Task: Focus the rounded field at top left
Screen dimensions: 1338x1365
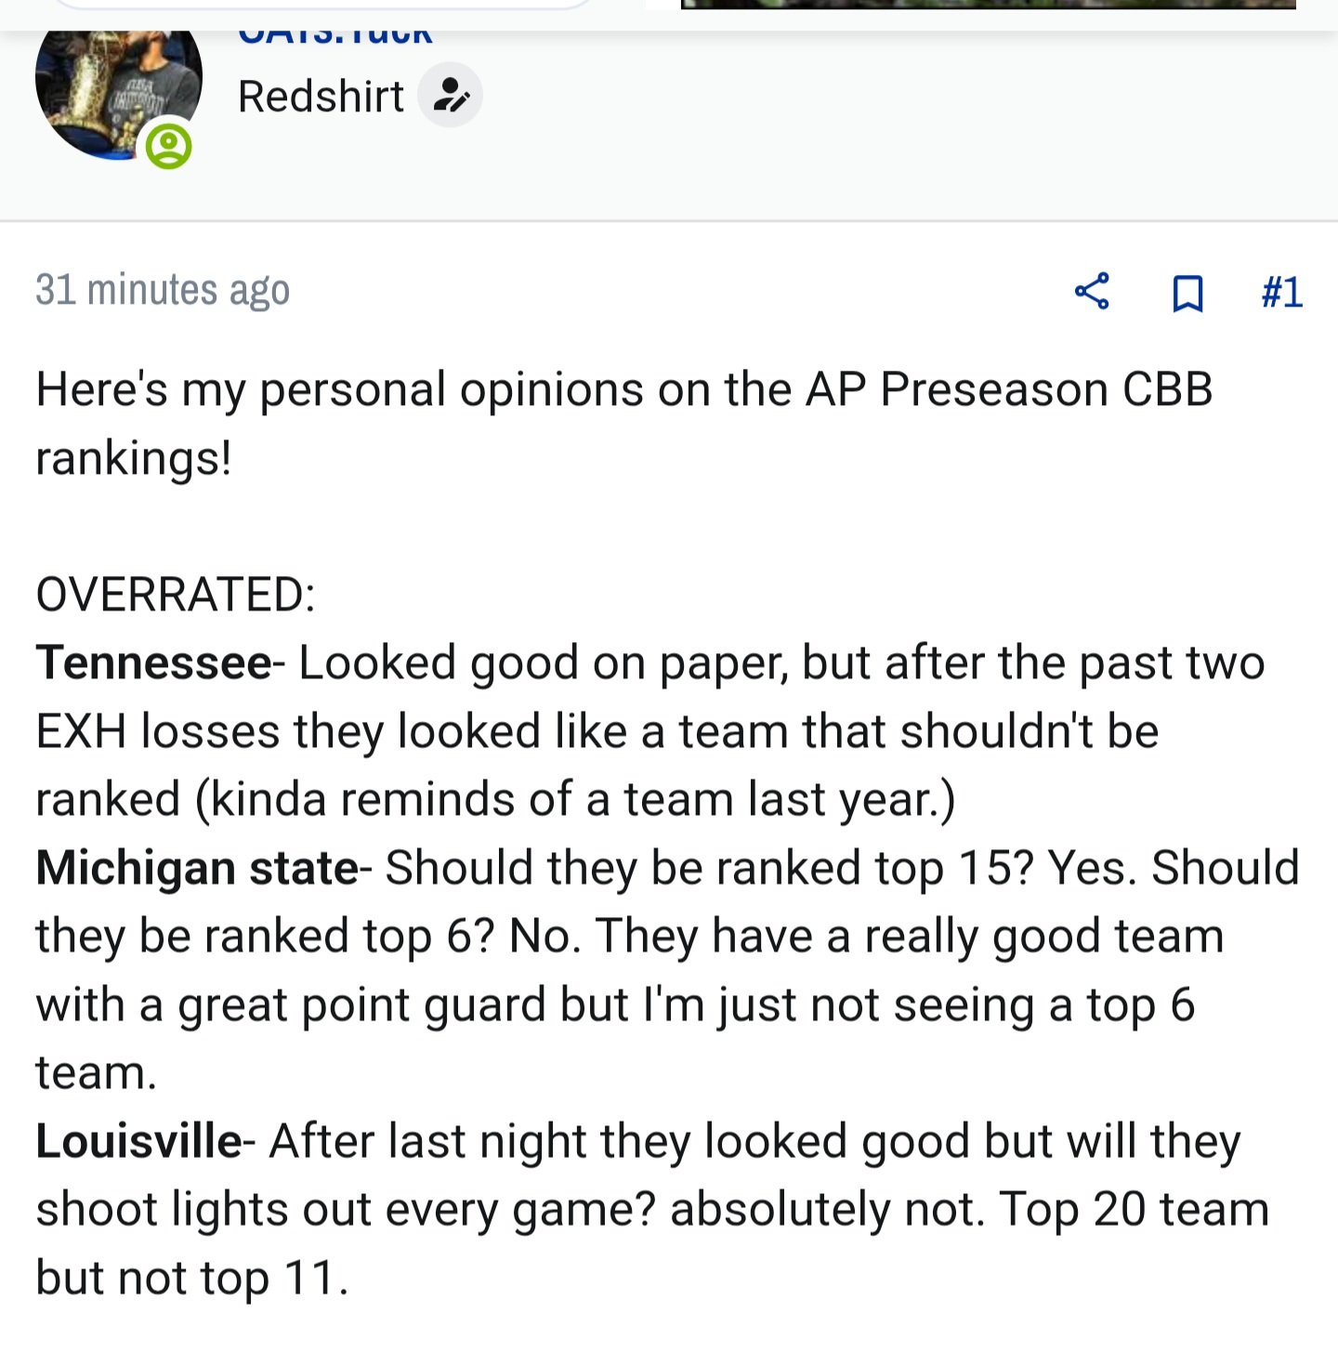Action: coord(322,5)
